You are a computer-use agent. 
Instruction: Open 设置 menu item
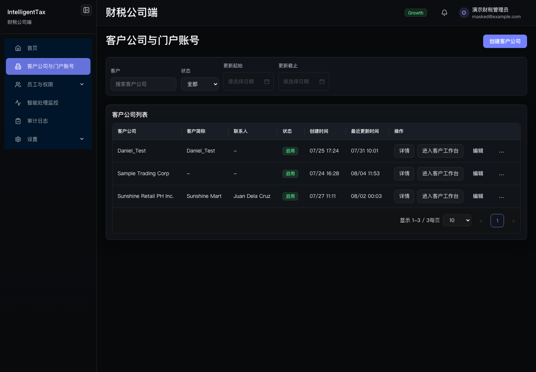pos(48,139)
